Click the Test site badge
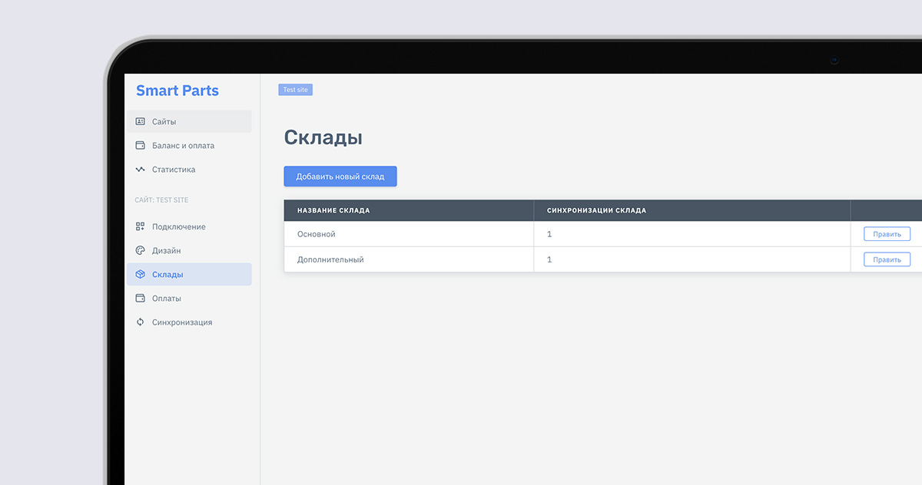Image resolution: width=922 pixels, height=485 pixels. pos(295,90)
